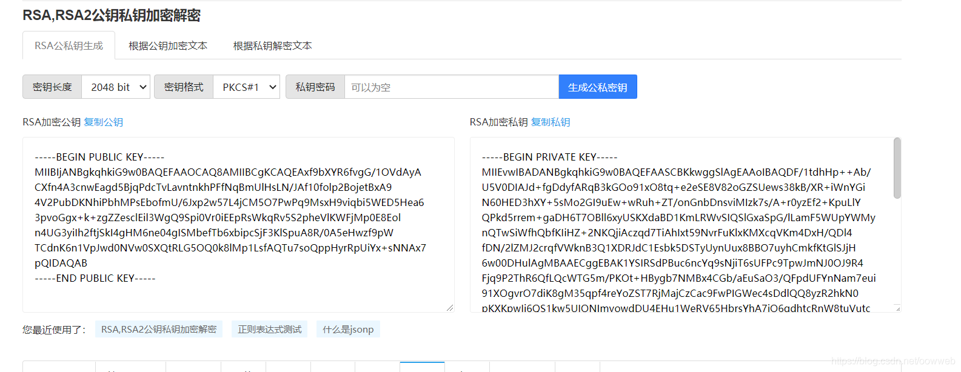Click the 您最近使用了 label
The width and height of the screenshot is (961, 372).
(54, 330)
